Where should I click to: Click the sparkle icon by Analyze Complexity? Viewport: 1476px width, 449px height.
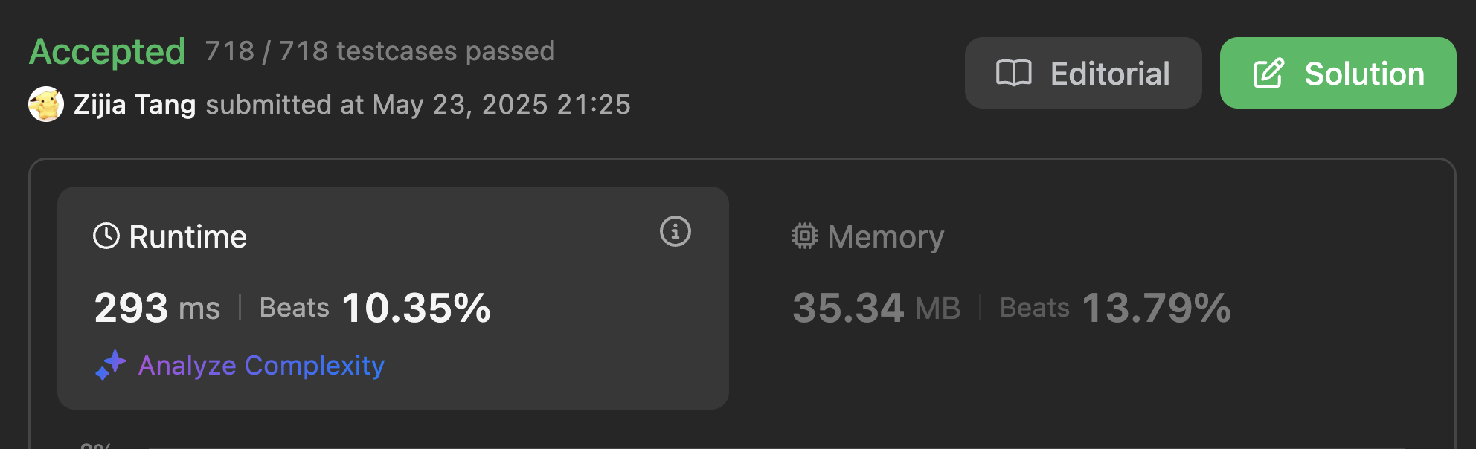point(111,365)
